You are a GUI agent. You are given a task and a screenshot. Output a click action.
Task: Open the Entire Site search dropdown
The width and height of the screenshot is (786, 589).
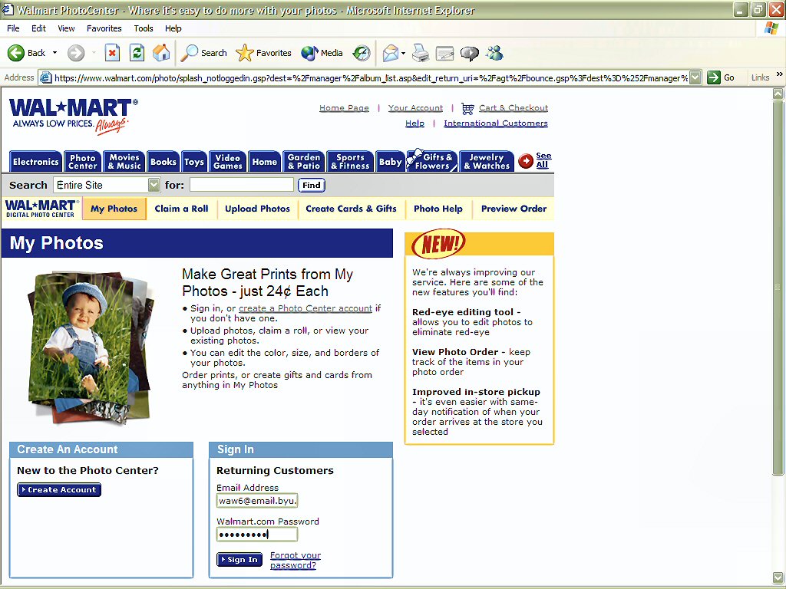click(x=154, y=186)
